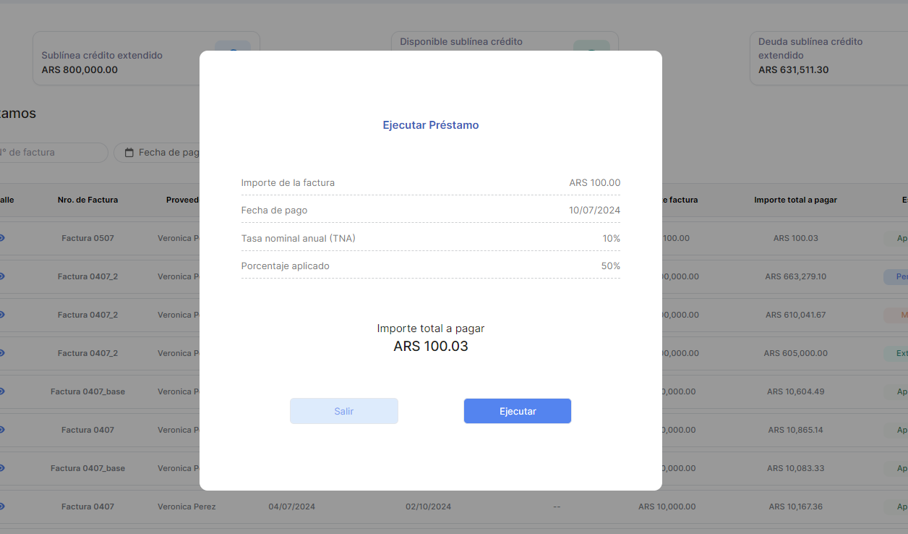
Task: Show details for the ARS 10,604.49 row
Action: (x=1, y=391)
